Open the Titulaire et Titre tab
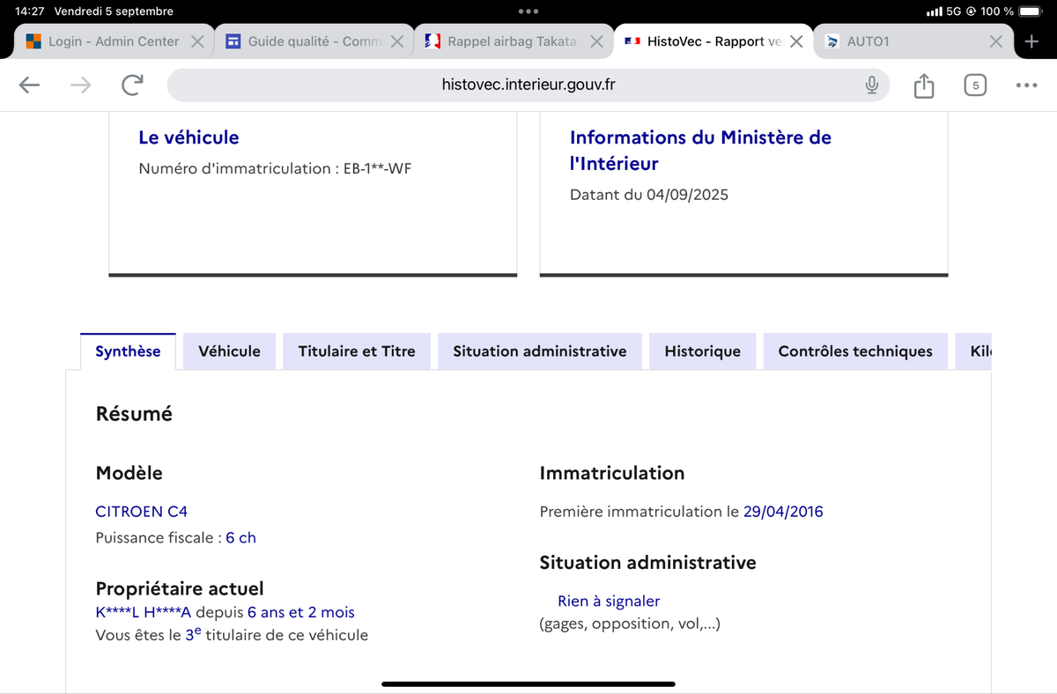 [x=357, y=351]
